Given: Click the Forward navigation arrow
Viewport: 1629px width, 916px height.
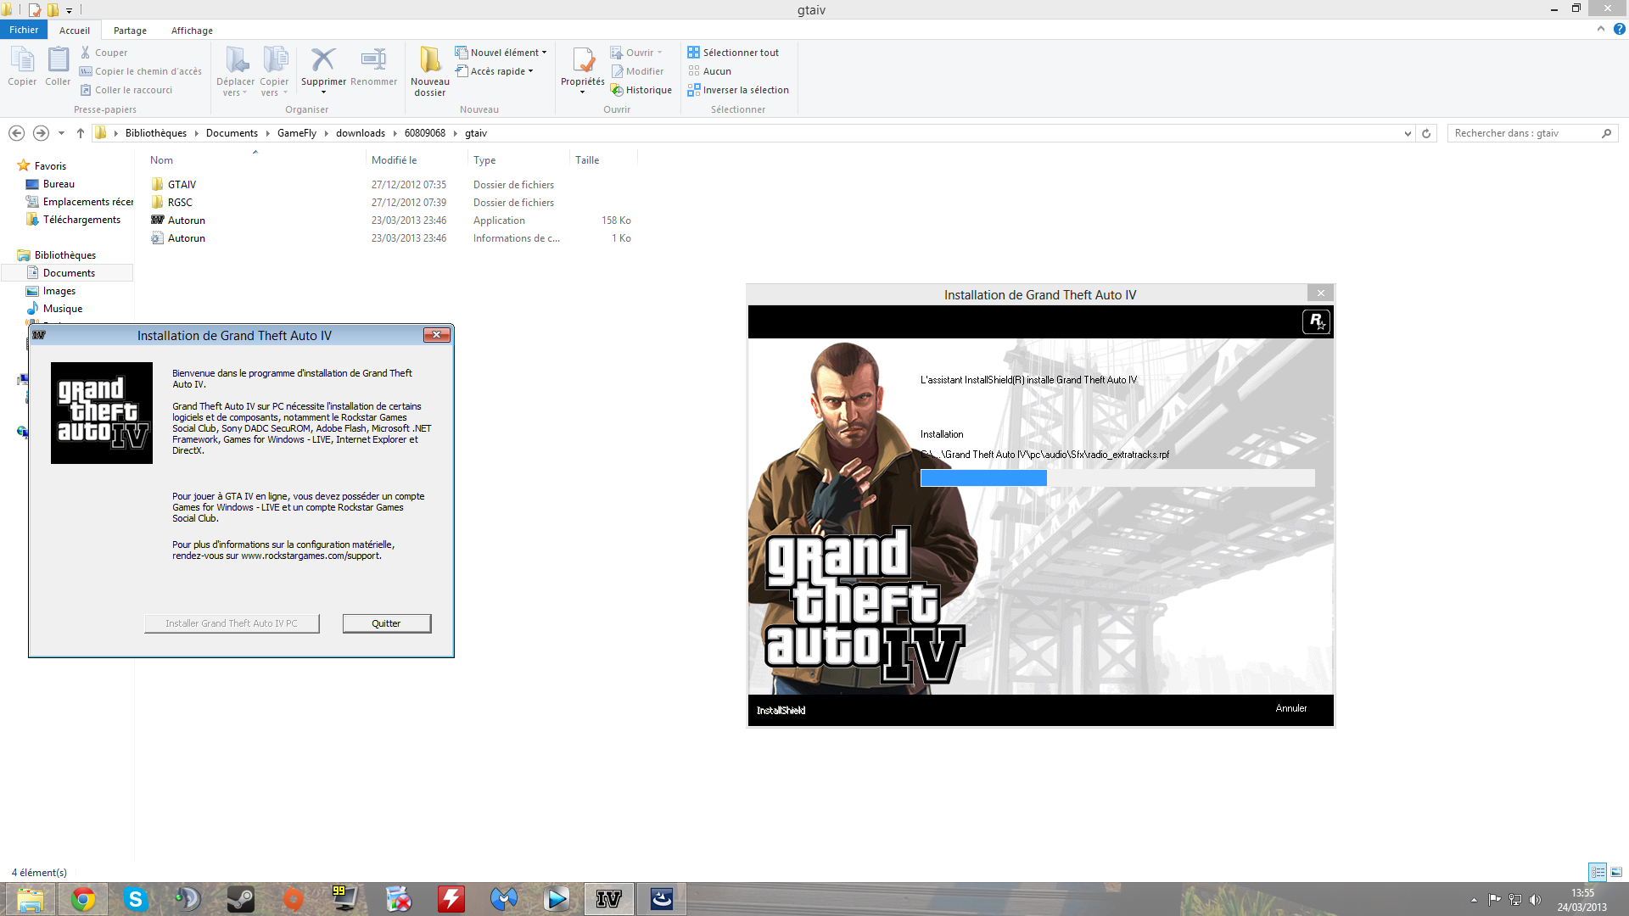Looking at the screenshot, I should point(41,133).
